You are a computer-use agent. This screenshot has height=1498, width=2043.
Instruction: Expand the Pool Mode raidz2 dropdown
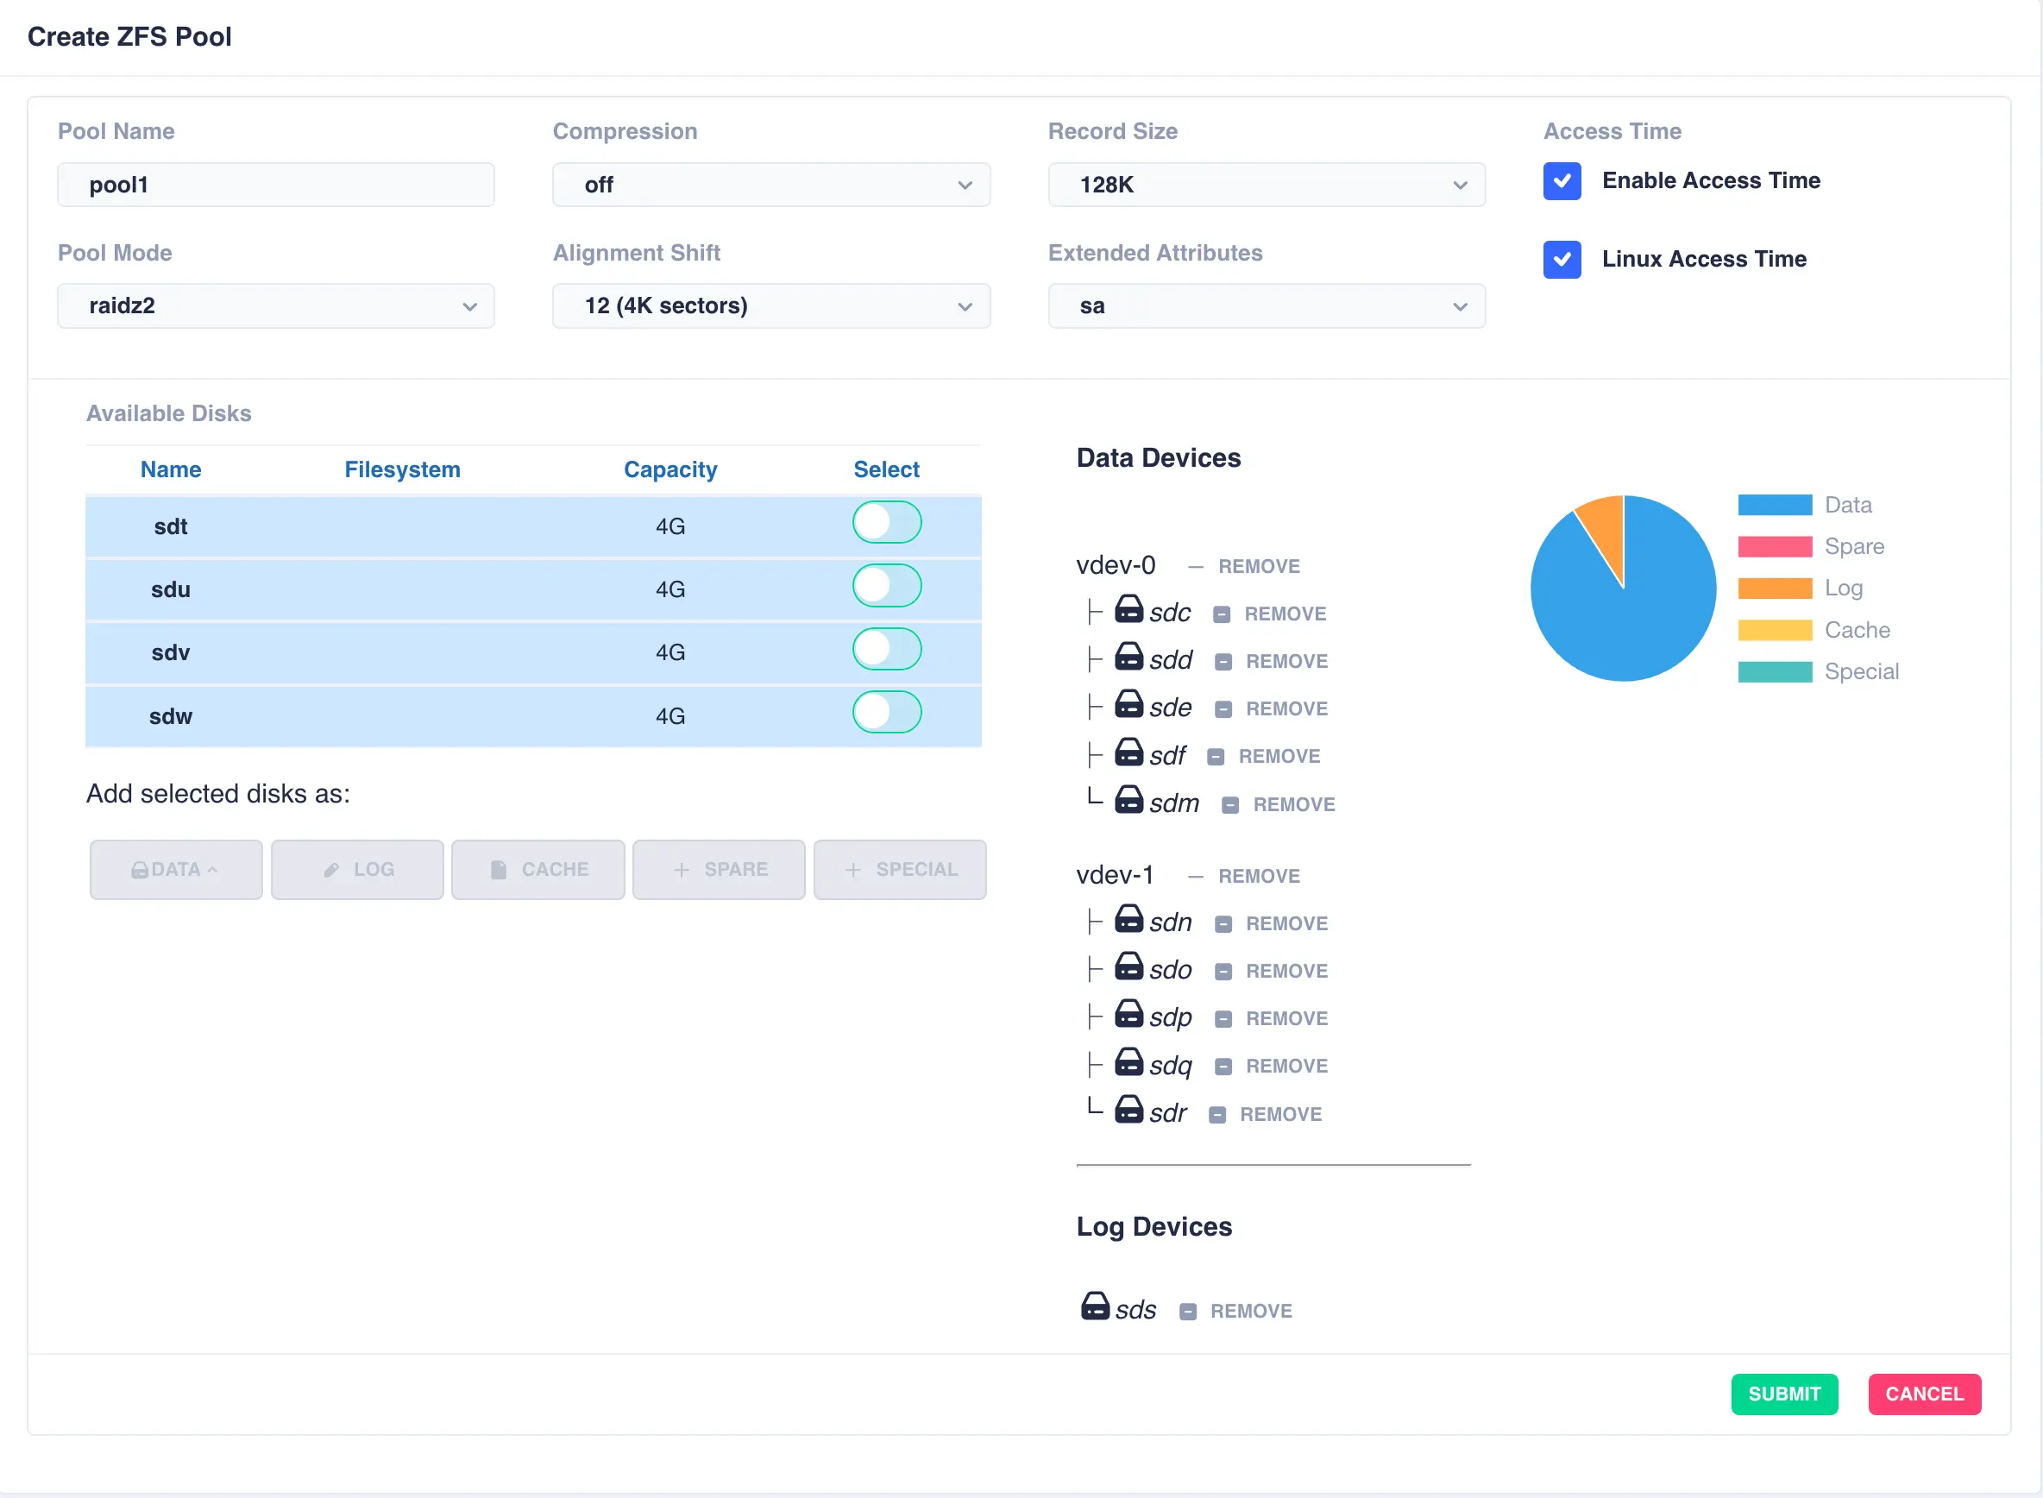[x=275, y=306]
